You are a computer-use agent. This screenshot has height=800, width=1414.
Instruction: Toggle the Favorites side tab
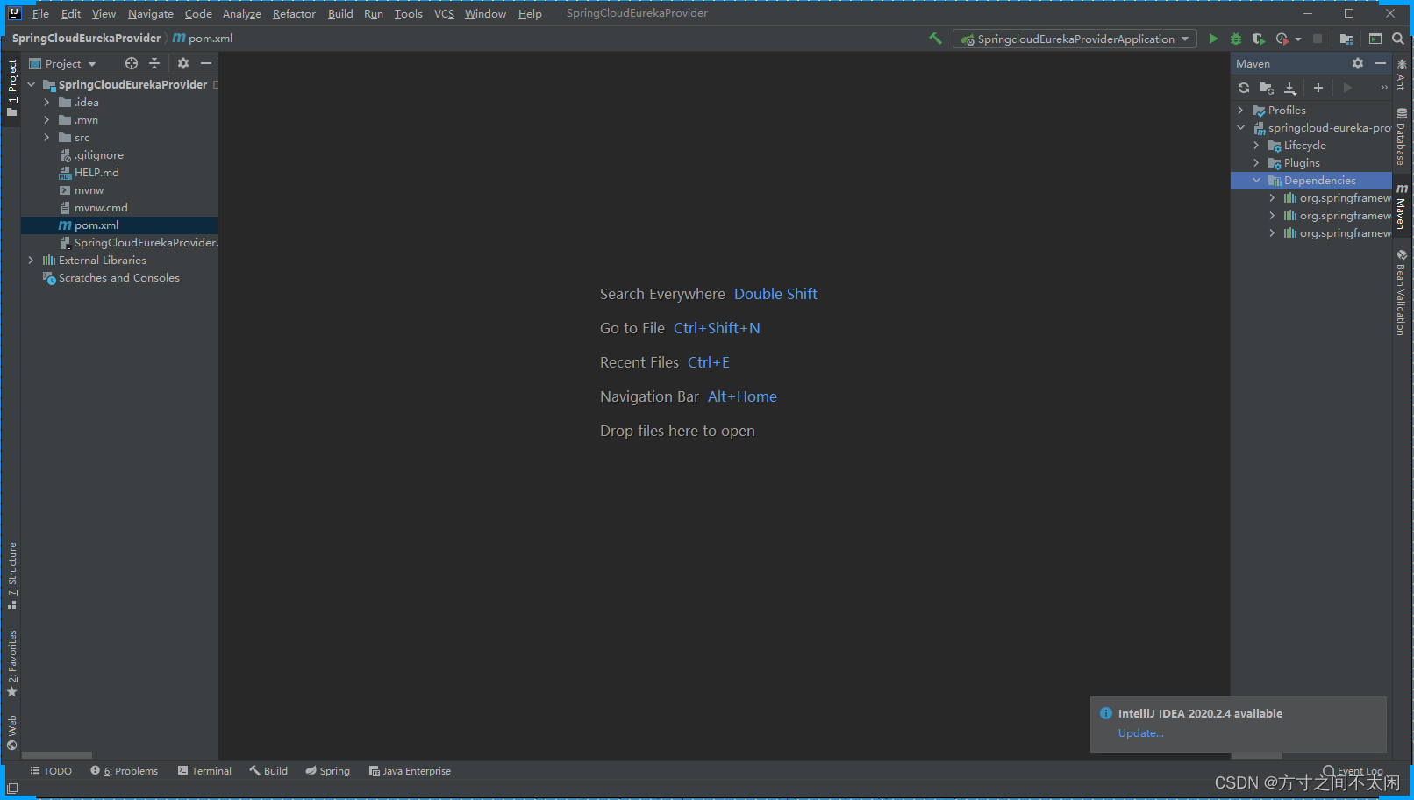coord(12,663)
